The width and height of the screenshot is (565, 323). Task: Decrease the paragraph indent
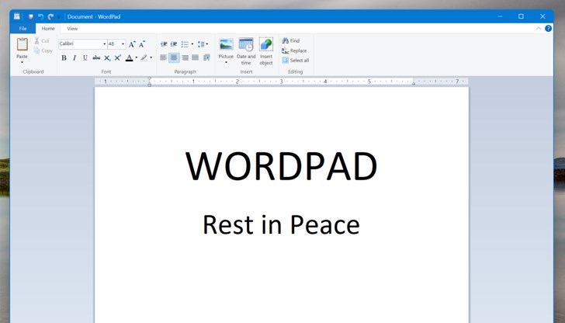pyautogui.click(x=164, y=44)
